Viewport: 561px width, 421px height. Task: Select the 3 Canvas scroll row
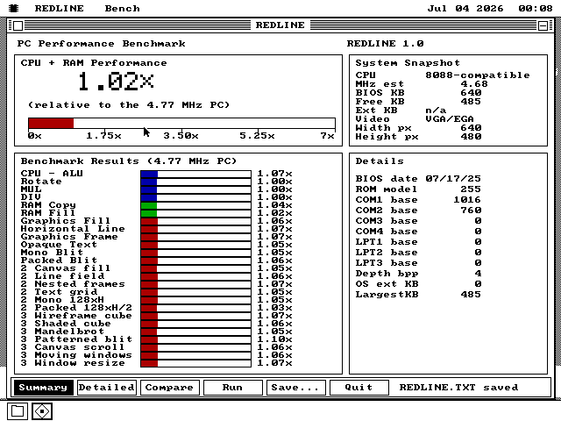[x=73, y=347]
